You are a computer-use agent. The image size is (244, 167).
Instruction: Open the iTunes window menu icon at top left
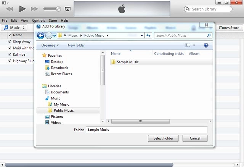click(5, 3)
